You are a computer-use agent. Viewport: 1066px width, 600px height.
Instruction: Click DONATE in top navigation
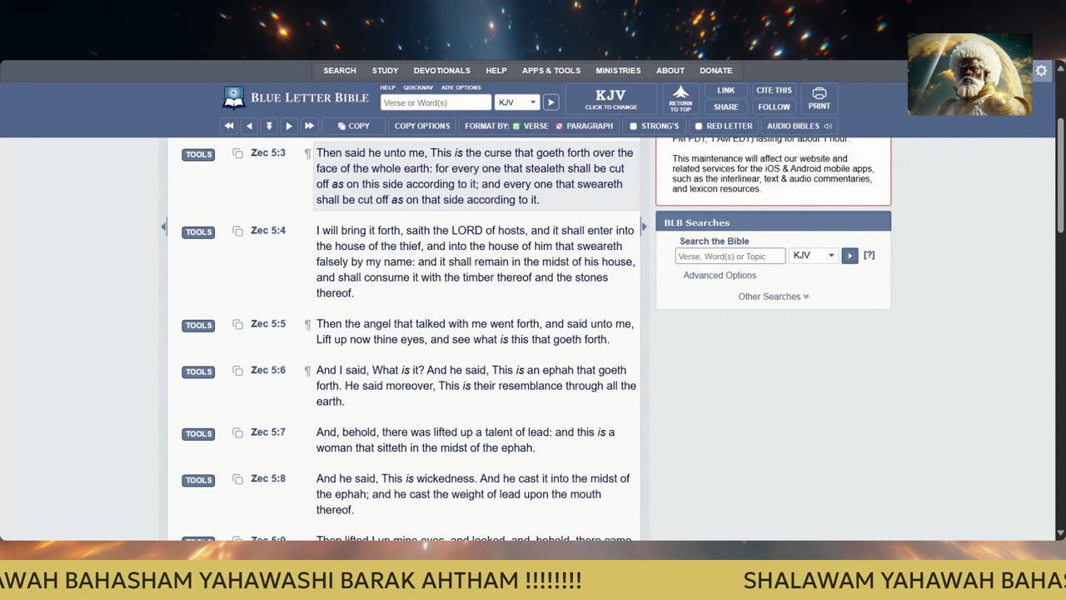(x=716, y=71)
